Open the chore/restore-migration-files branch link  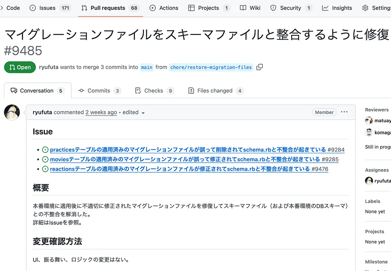click(x=211, y=67)
